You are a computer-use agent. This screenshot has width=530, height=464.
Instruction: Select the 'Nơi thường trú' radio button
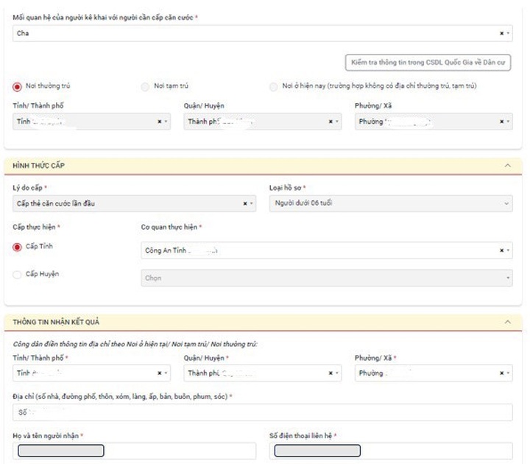coord(18,87)
